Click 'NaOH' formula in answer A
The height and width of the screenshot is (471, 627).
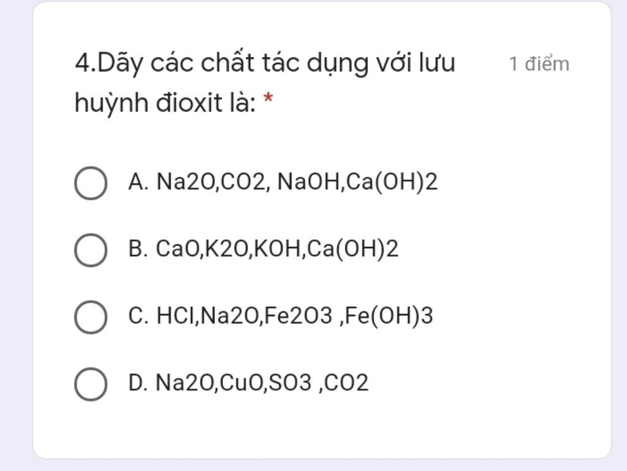[309, 182]
